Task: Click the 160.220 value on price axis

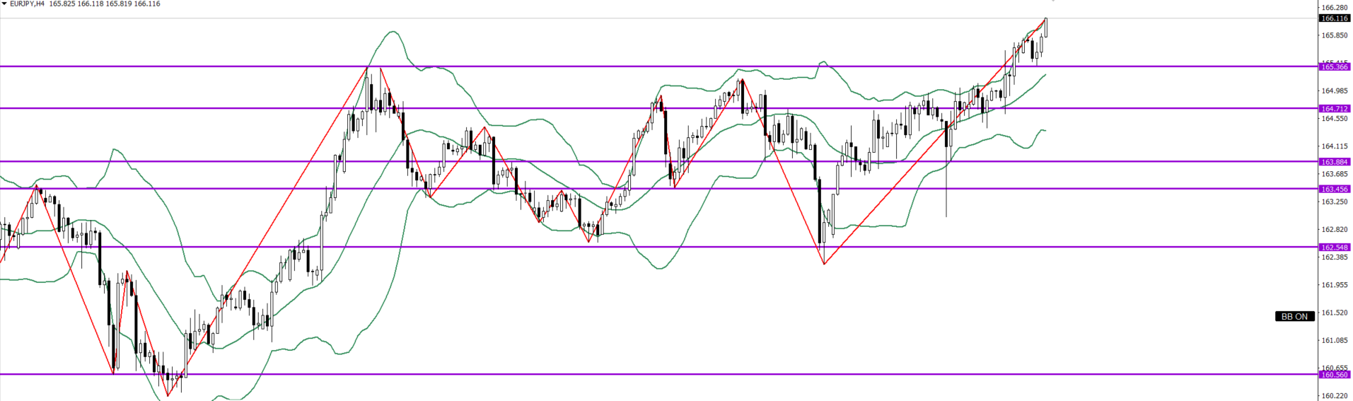Action: coord(1335,395)
